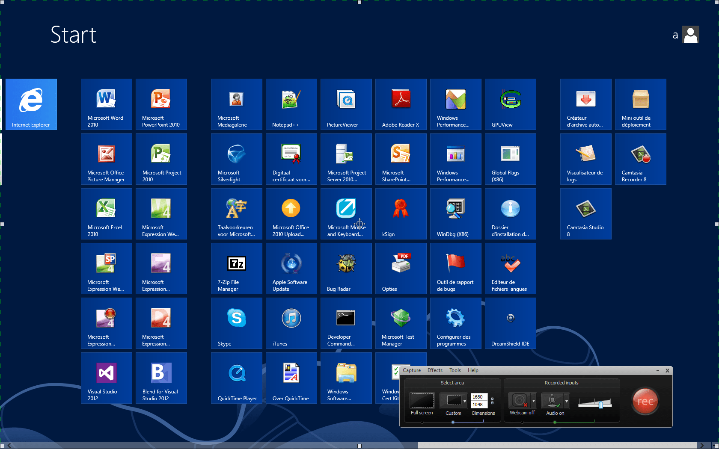
Task: Minimize the Camtasia Recorder window
Action: point(658,370)
